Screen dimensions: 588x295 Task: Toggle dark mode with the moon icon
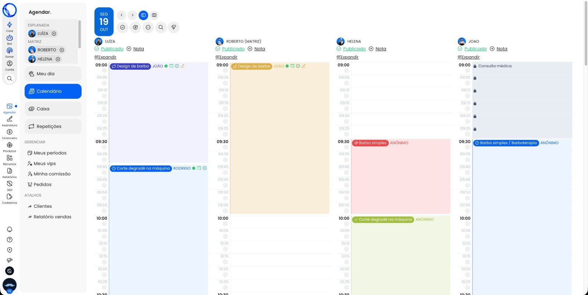10,271
